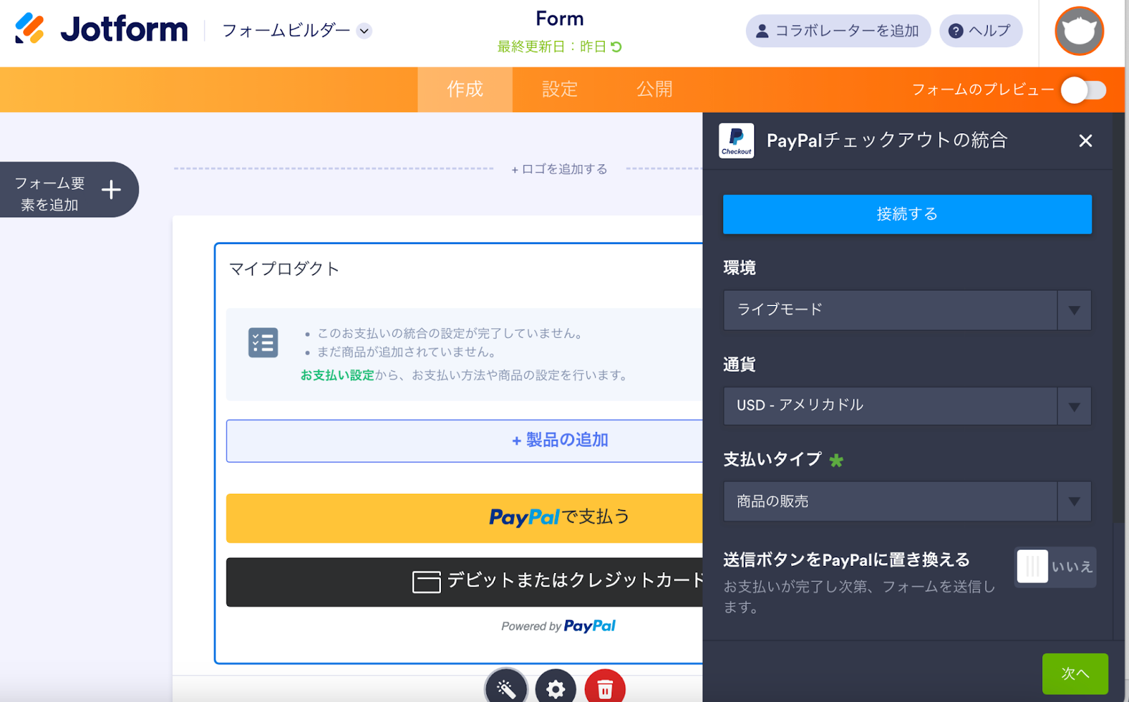
Task: Open the magic wand form designer
Action: coord(506,688)
